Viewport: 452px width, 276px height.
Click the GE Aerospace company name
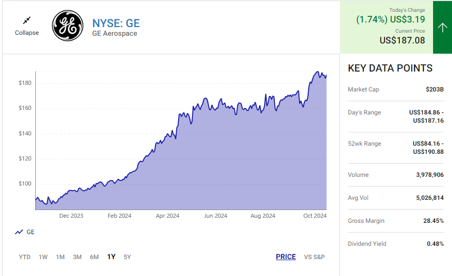click(115, 34)
